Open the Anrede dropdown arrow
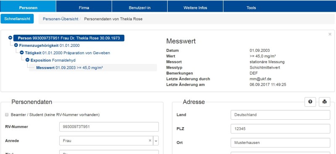Viewport: 336px width, 154px height. [x=156, y=141]
